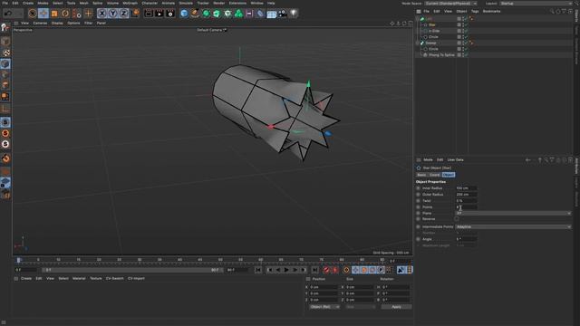Screen dimensions: 580x326
Task: Click the Inner Radius value field
Action: pyautogui.click(x=466, y=188)
